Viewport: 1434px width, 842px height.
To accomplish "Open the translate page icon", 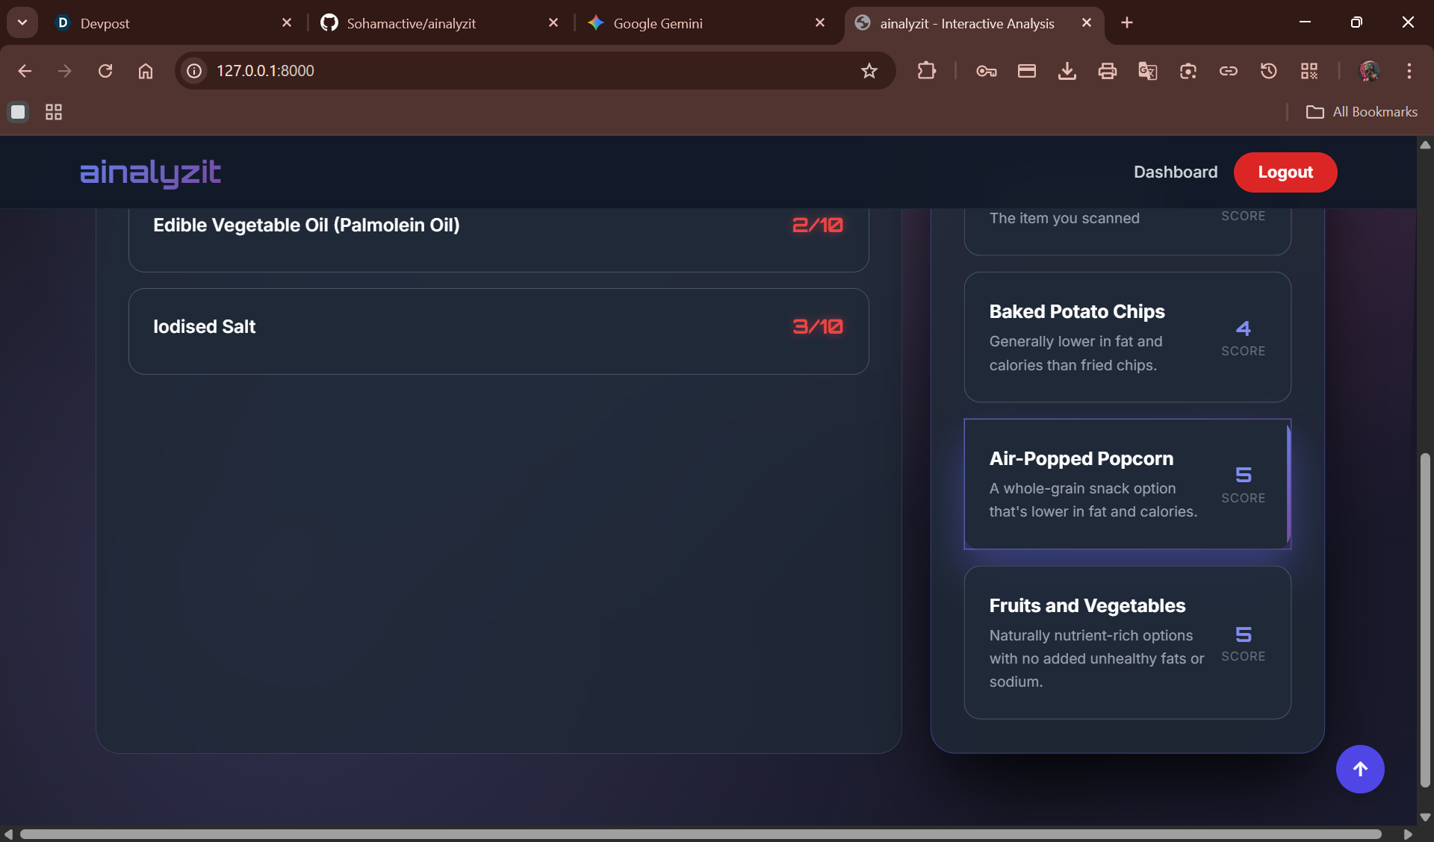I will (x=1147, y=71).
